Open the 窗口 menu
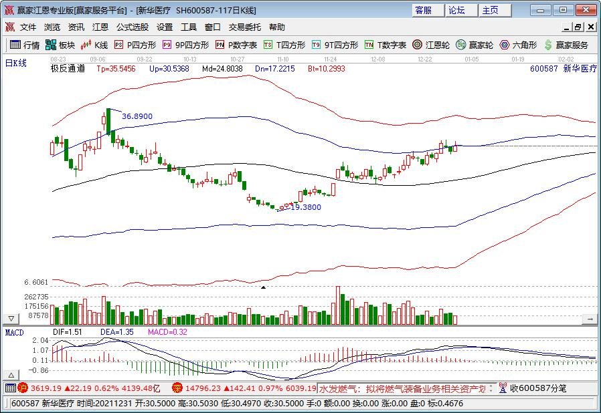 [x=213, y=27]
